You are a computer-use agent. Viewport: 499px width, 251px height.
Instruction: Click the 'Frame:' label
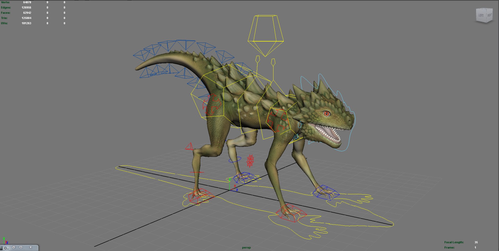coord(449,247)
